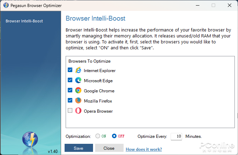
Task: Click the Microsoft Edge label
Action: point(98,81)
